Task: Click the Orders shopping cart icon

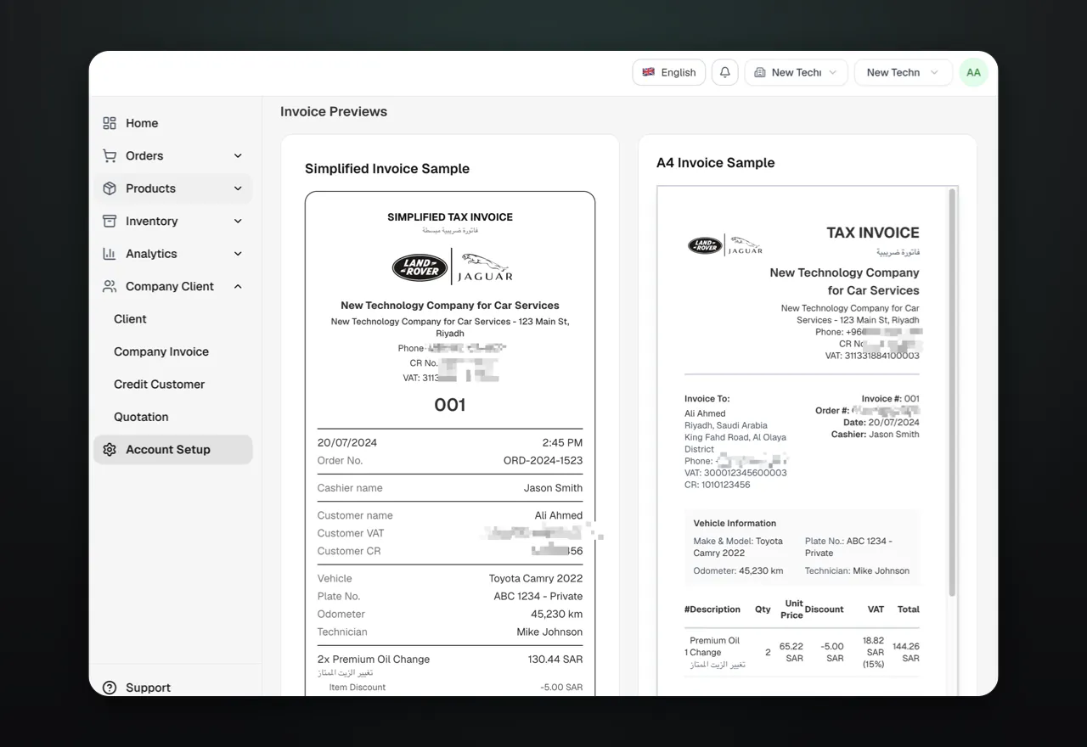Action: (110, 155)
